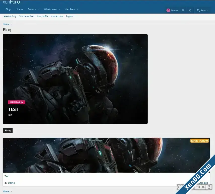Open the Latest activity link

10,16
